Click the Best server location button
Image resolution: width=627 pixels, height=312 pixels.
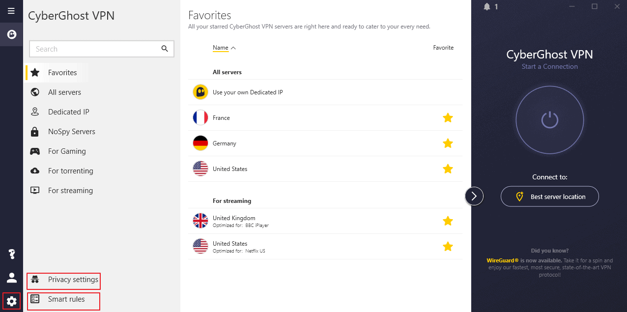[x=549, y=196]
